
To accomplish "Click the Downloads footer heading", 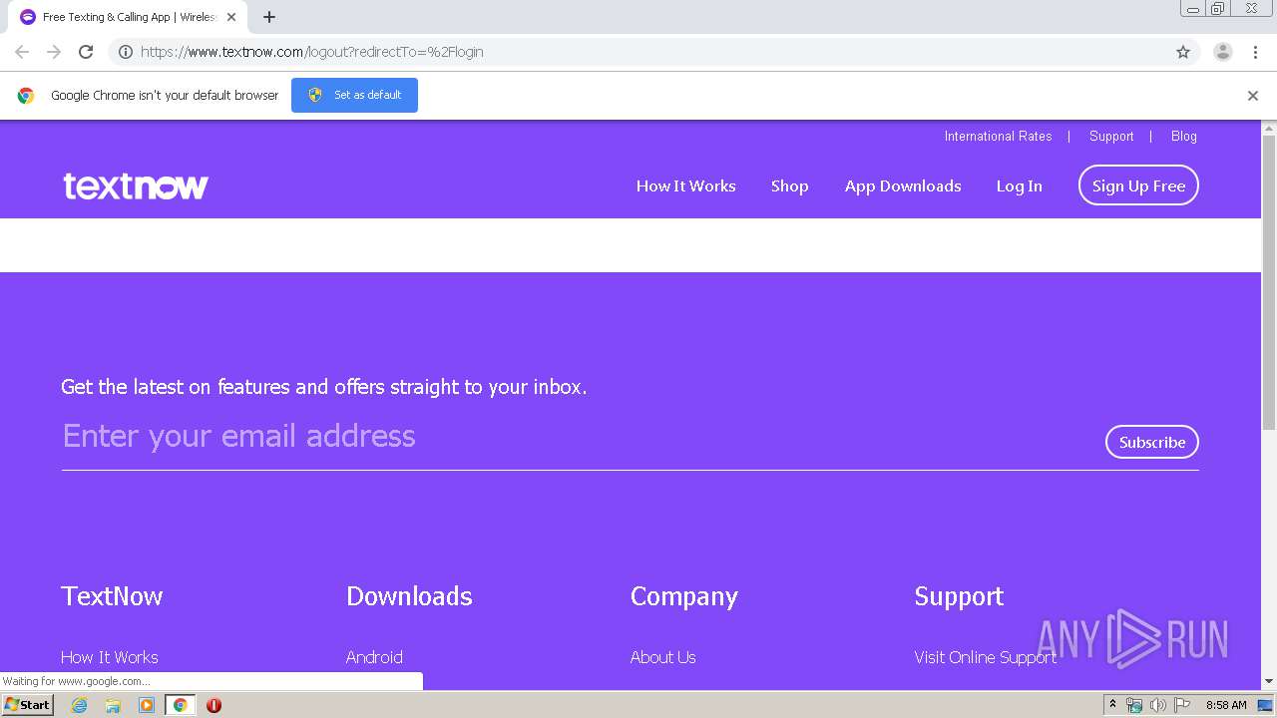I will point(409,596).
